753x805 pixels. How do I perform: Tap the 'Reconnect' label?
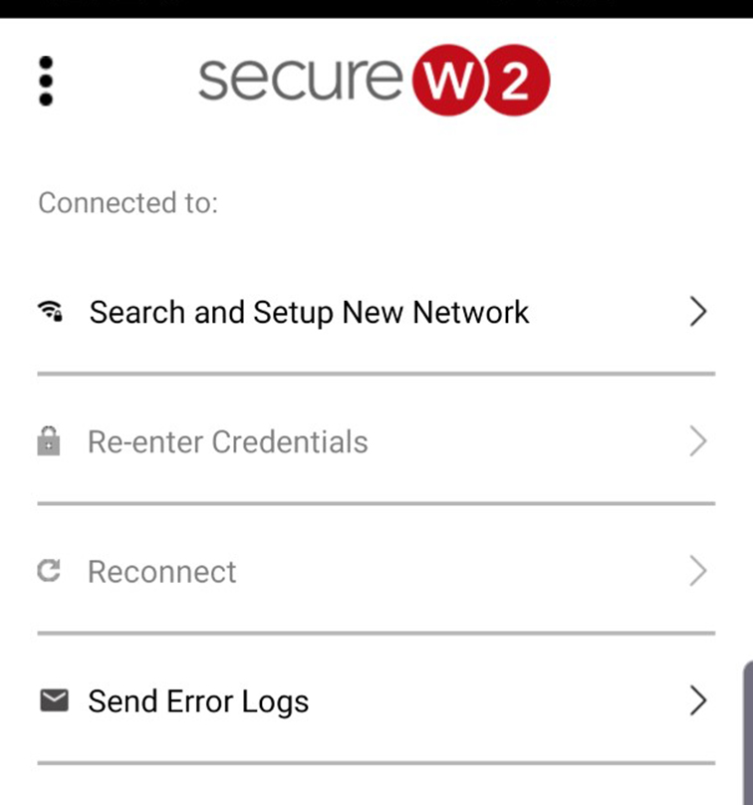tap(162, 571)
